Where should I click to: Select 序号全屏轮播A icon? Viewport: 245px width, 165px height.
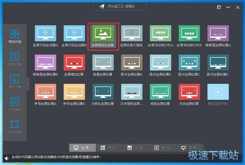[x=45, y=92]
